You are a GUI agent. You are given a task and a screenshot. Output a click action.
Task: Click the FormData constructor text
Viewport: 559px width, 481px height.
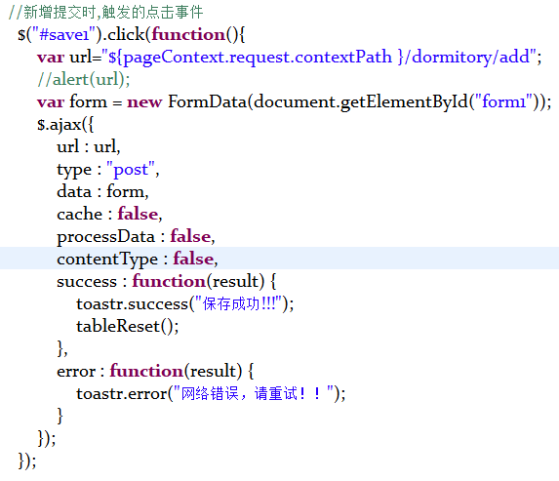pos(207,101)
